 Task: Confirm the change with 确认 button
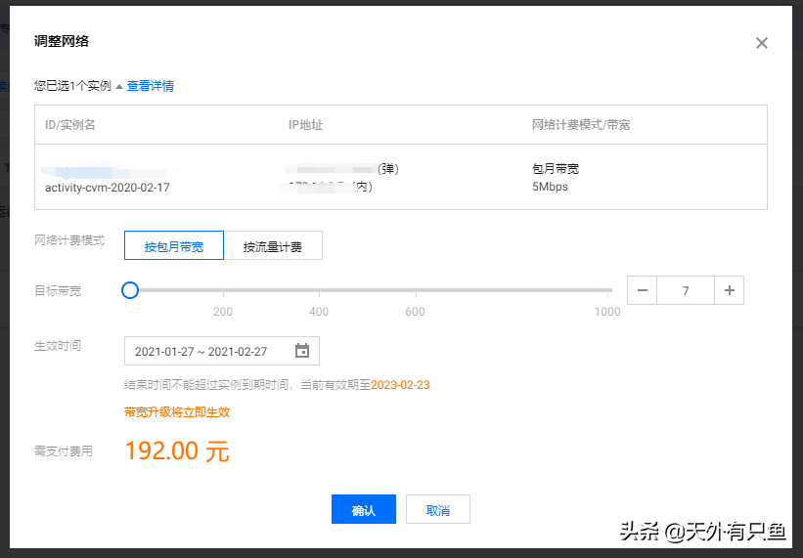click(364, 509)
